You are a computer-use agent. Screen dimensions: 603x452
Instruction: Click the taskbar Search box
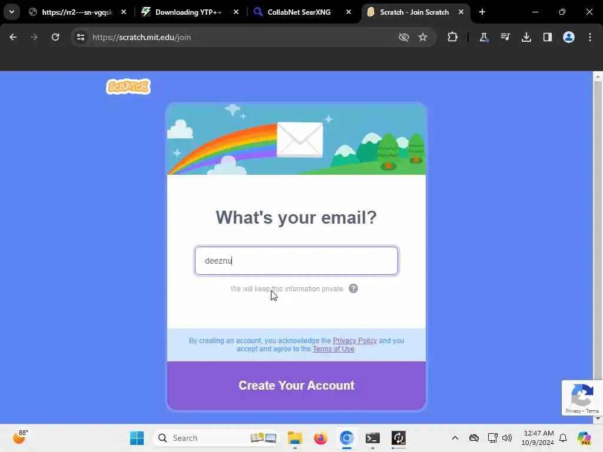coord(216,438)
